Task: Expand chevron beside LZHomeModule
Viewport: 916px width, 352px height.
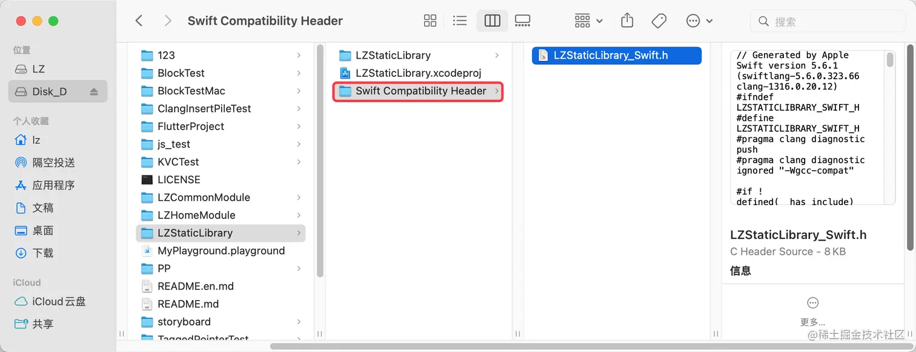Action: click(x=299, y=215)
